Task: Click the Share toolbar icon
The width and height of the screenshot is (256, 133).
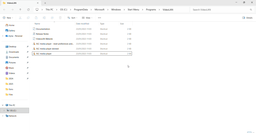Action: click(x=52, y=18)
